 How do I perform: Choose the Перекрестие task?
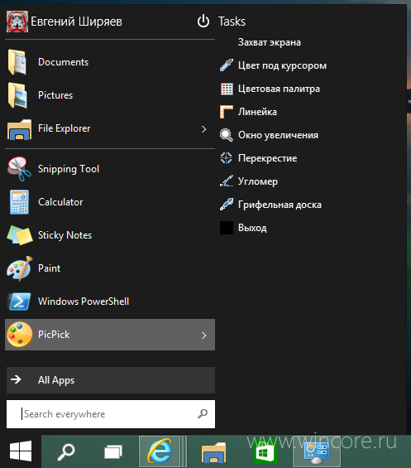267,158
